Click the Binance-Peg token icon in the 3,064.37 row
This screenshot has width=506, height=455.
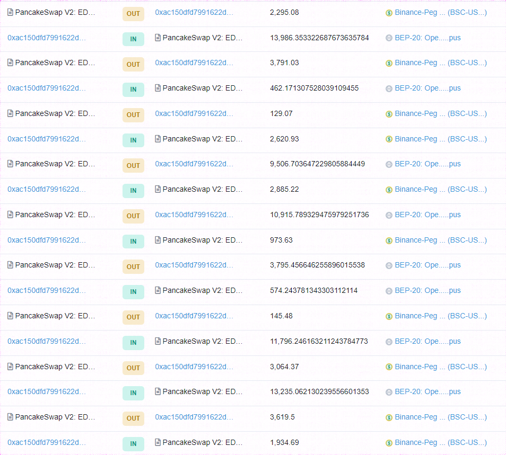389,367
